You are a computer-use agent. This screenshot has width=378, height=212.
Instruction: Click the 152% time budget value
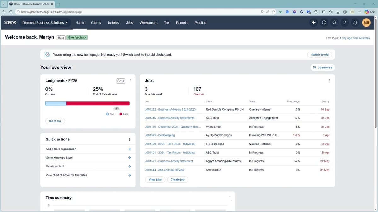(296, 135)
